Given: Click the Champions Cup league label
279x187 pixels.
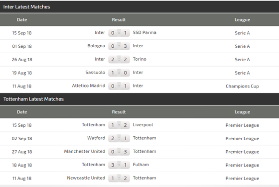Looking at the screenshot, I should [x=242, y=87].
